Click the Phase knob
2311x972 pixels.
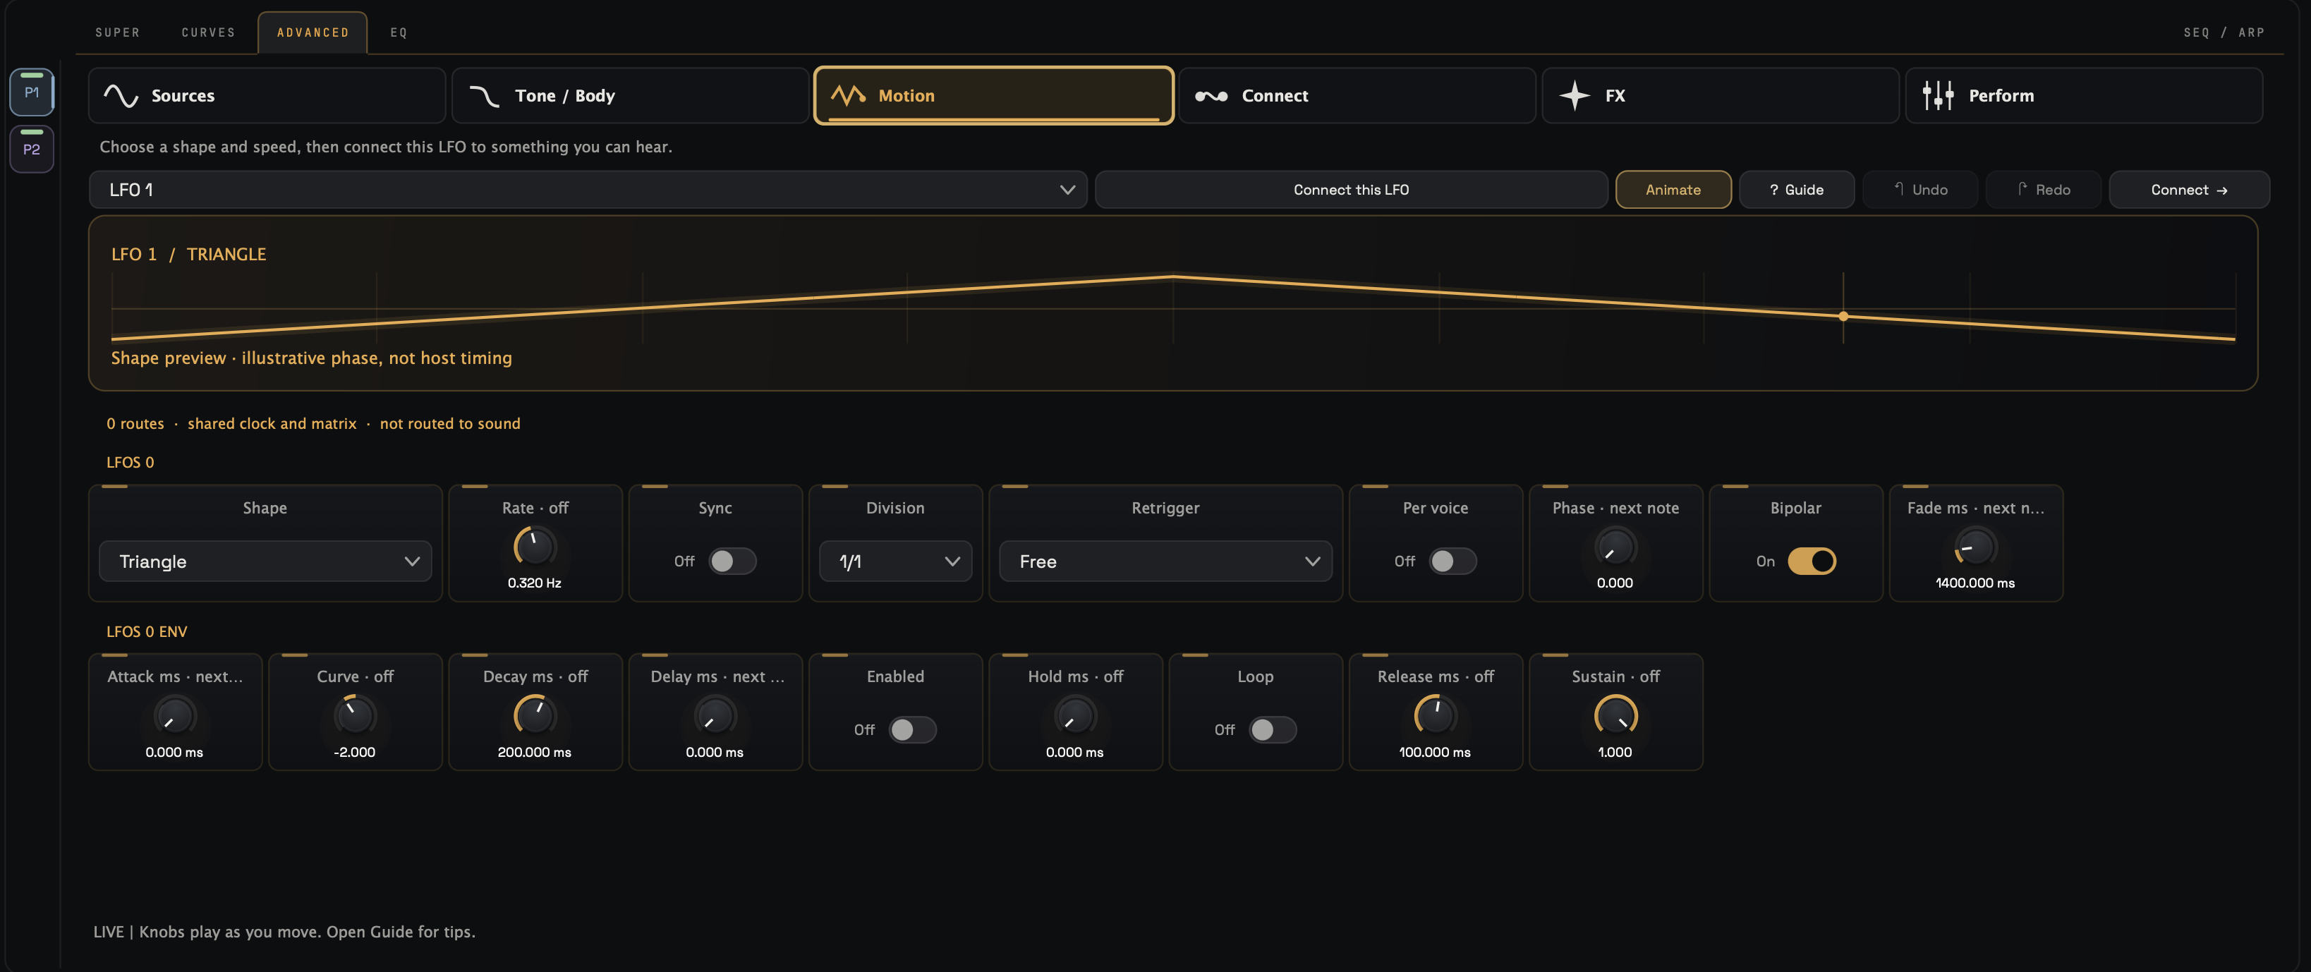pos(1615,547)
